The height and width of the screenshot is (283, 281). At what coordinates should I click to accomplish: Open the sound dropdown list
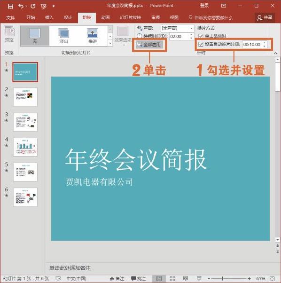[191, 28]
